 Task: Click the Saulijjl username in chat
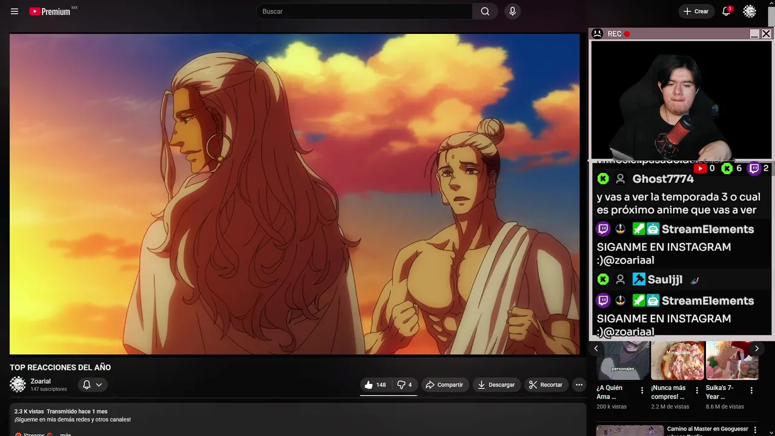(x=665, y=279)
